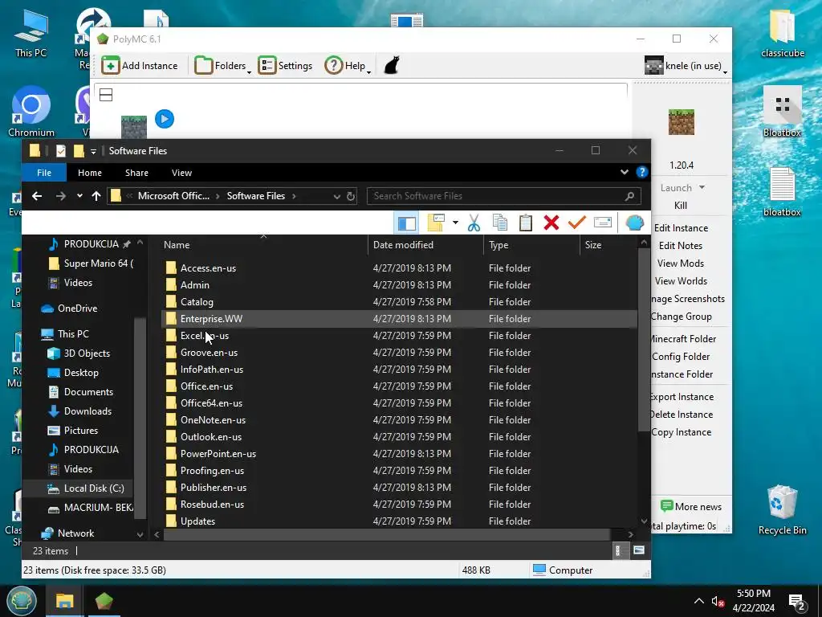Collapse the PolyMC instance group toggle
822x617 pixels.
click(x=106, y=95)
